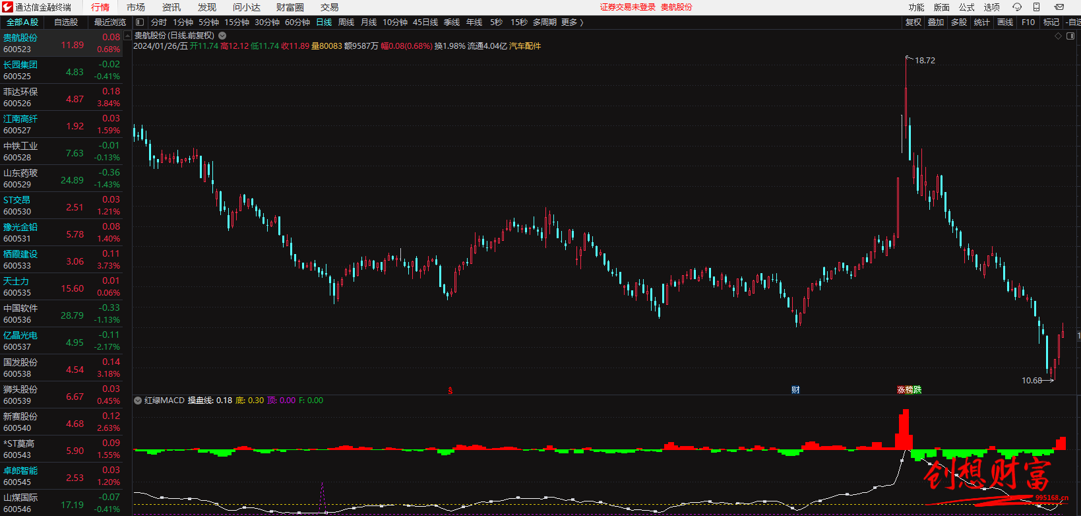This screenshot has width=1081, height=516.
Task: Click the 标记 mark button
Action: 1051,22
